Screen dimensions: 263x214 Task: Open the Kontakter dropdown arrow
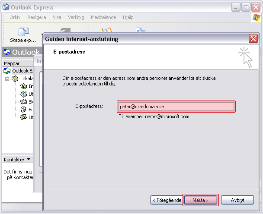point(29,159)
